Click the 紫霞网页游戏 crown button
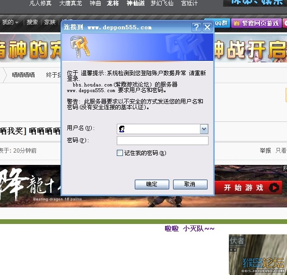This screenshot has width=287, height=275. (256, 23)
